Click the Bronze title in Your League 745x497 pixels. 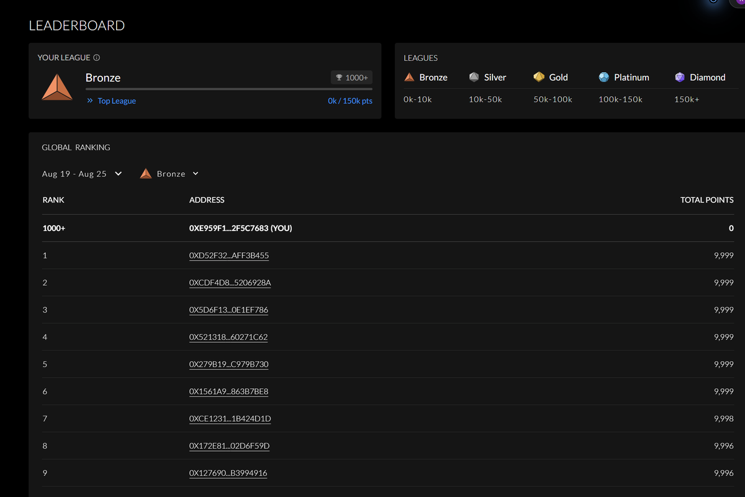[103, 78]
